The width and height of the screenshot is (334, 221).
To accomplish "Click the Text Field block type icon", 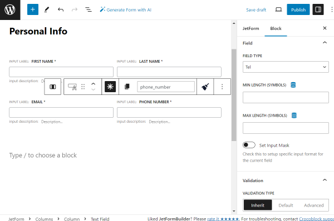I will click(72, 87).
